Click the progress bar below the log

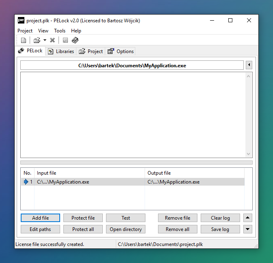point(136,163)
